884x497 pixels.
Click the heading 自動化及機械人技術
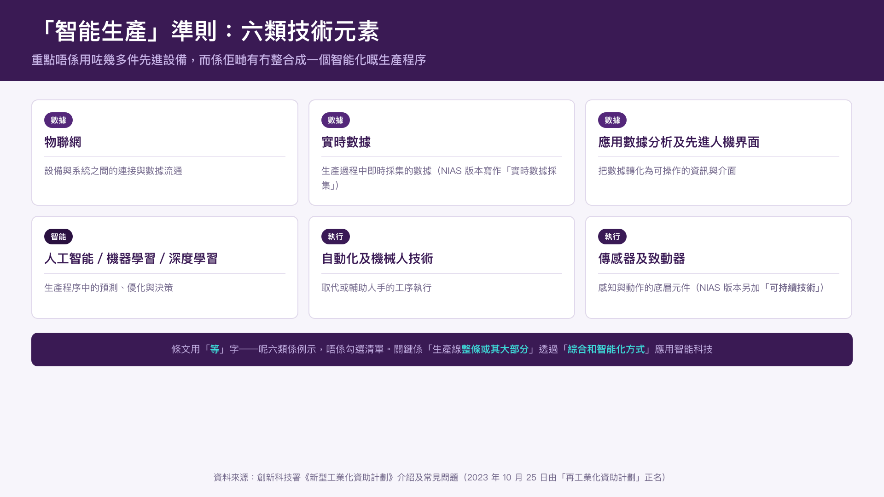(377, 259)
